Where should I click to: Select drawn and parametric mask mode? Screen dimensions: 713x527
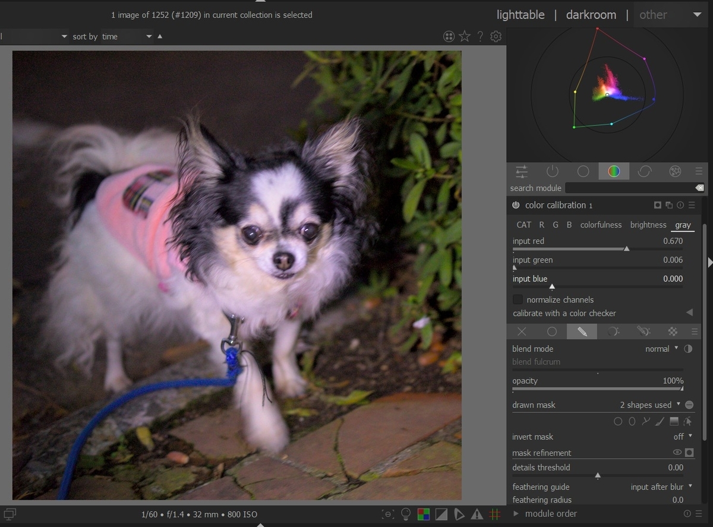pos(643,332)
